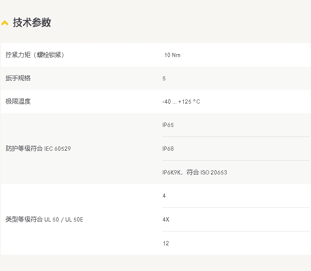
Task: Click the ISO 20653 standard reference
Action: tap(213, 172)
